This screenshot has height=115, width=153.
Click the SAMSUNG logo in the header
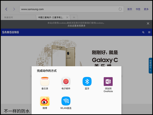[x=11, y=32]
